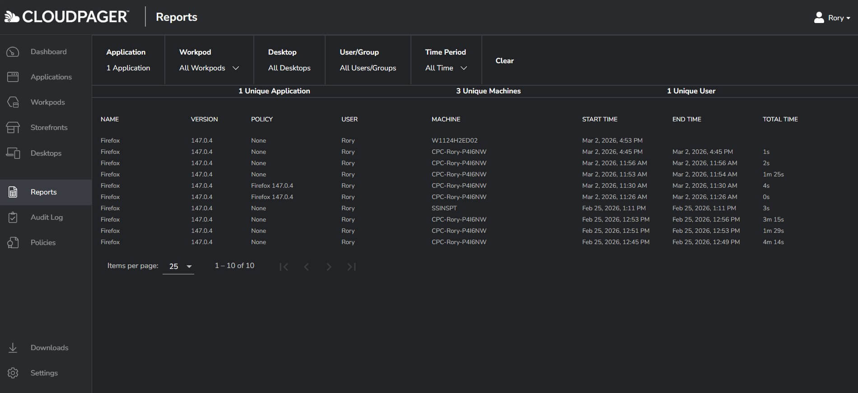Click the Reports page title in header
858x393 pixels.
coord(177,17)
